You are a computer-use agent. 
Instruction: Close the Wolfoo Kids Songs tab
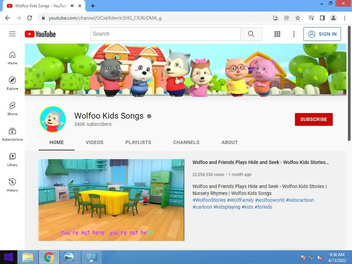tap(80, 6)
